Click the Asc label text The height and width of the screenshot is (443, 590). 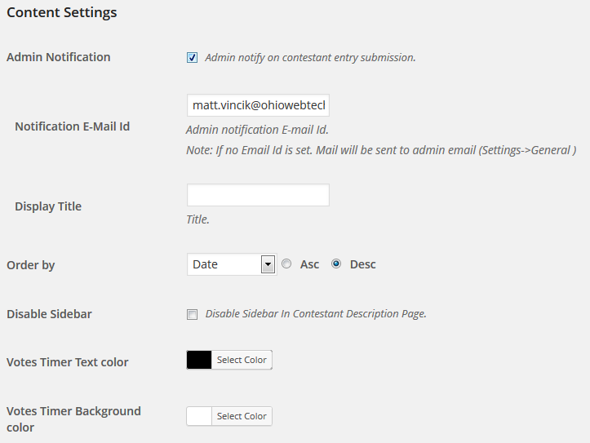(309, 264)
